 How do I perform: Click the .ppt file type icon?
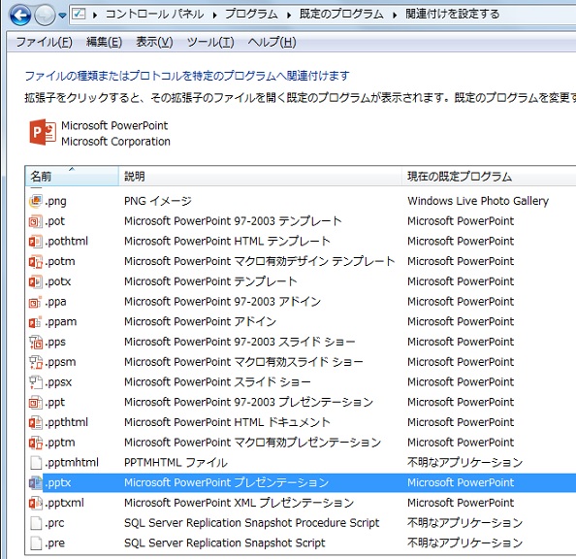point(36,403)
